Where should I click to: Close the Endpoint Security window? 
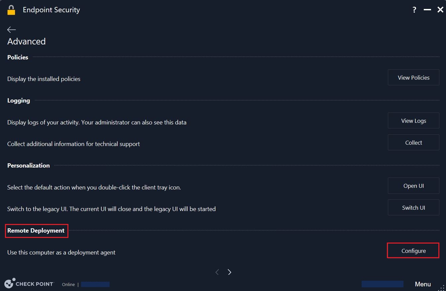pyautogui.click(x=440, y=10)
